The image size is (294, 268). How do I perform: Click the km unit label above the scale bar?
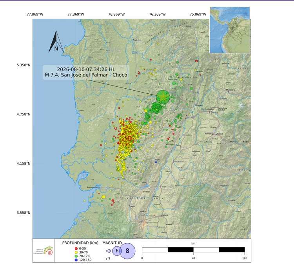(193, 243)
